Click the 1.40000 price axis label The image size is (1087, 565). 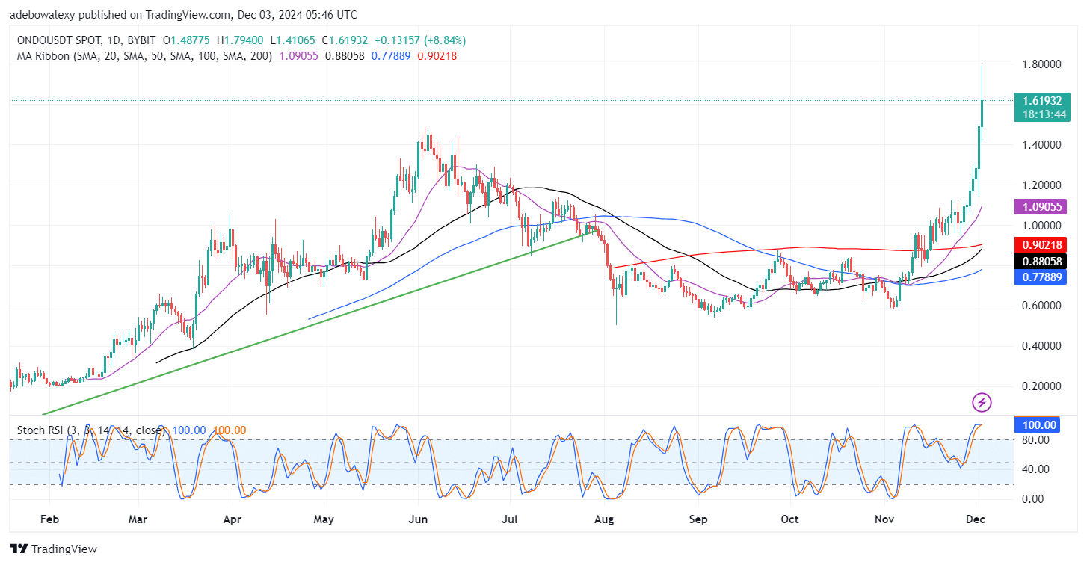click(1041, 145)
